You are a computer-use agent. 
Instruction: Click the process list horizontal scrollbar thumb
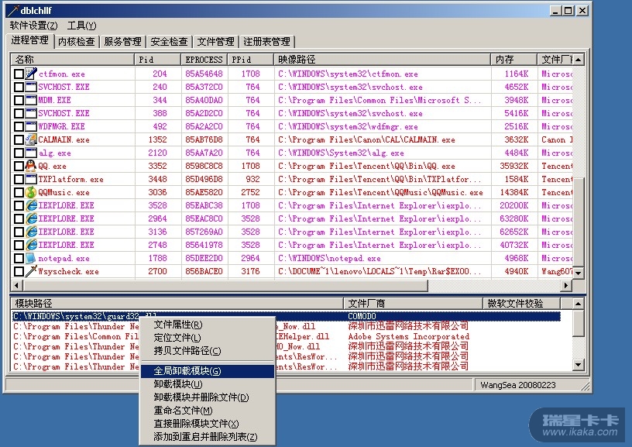point(225,285)
